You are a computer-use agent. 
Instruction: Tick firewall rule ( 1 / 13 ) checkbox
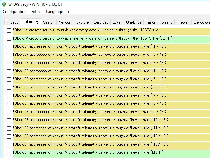(9, 47)
